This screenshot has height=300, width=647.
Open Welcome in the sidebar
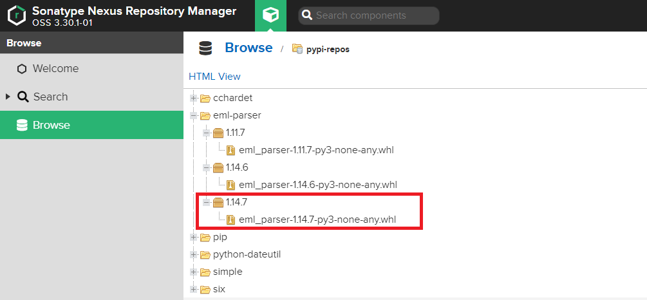[91, 68]
